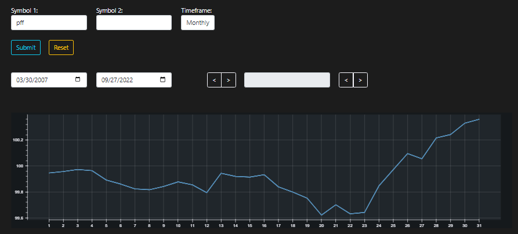The height and width of the screenshot is (234, 518).
Task: Click the chart line's data point at day 31
Action: click(479, 119)
